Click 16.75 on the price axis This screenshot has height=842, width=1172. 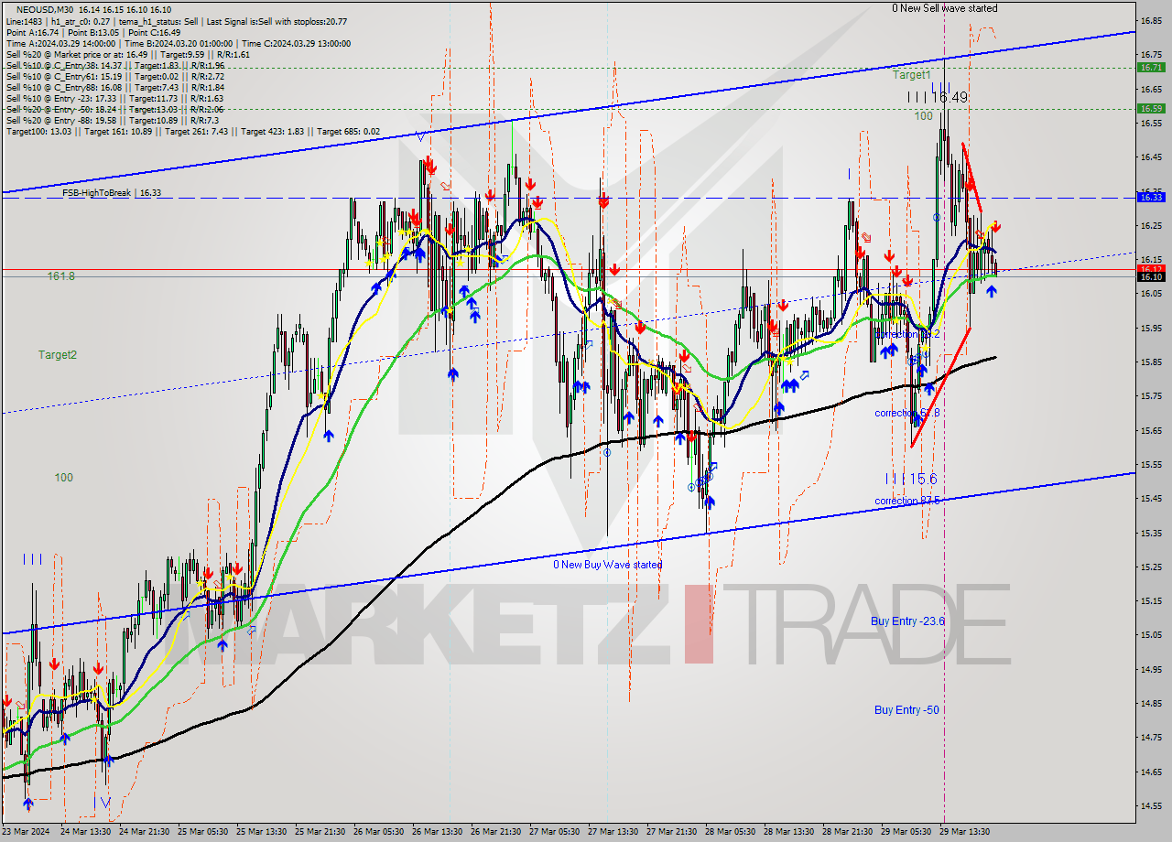[1151, 54]
